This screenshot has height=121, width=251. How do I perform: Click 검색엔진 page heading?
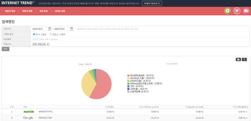click(x=8, y=22)
